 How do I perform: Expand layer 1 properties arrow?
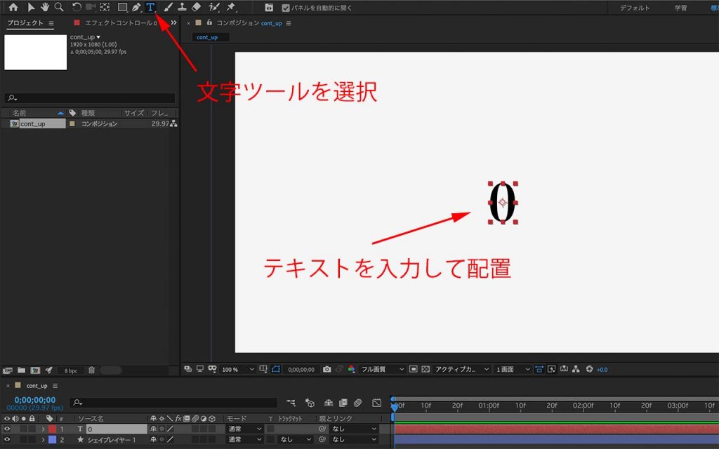pos(43,429)
